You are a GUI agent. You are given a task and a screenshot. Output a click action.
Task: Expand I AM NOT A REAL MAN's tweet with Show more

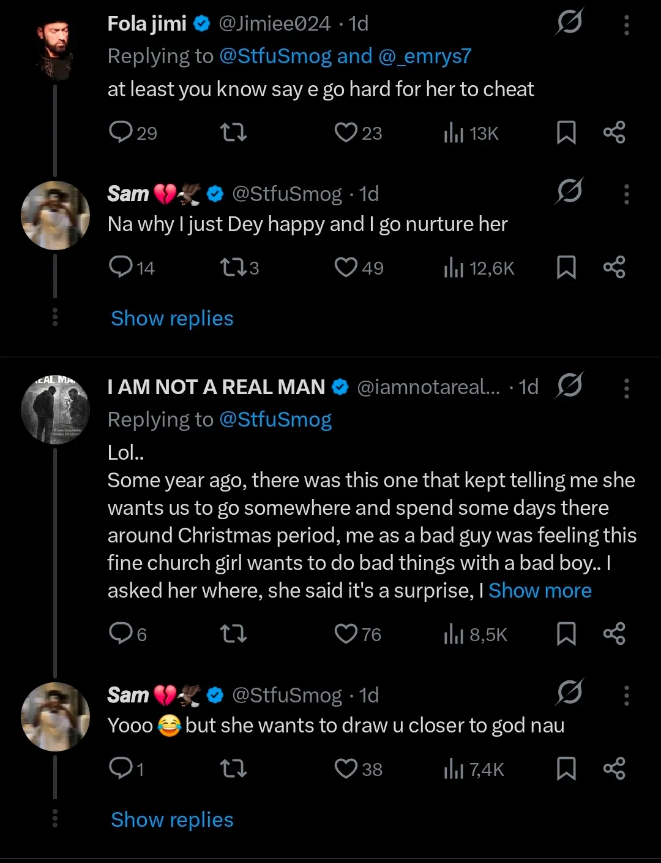540,590
